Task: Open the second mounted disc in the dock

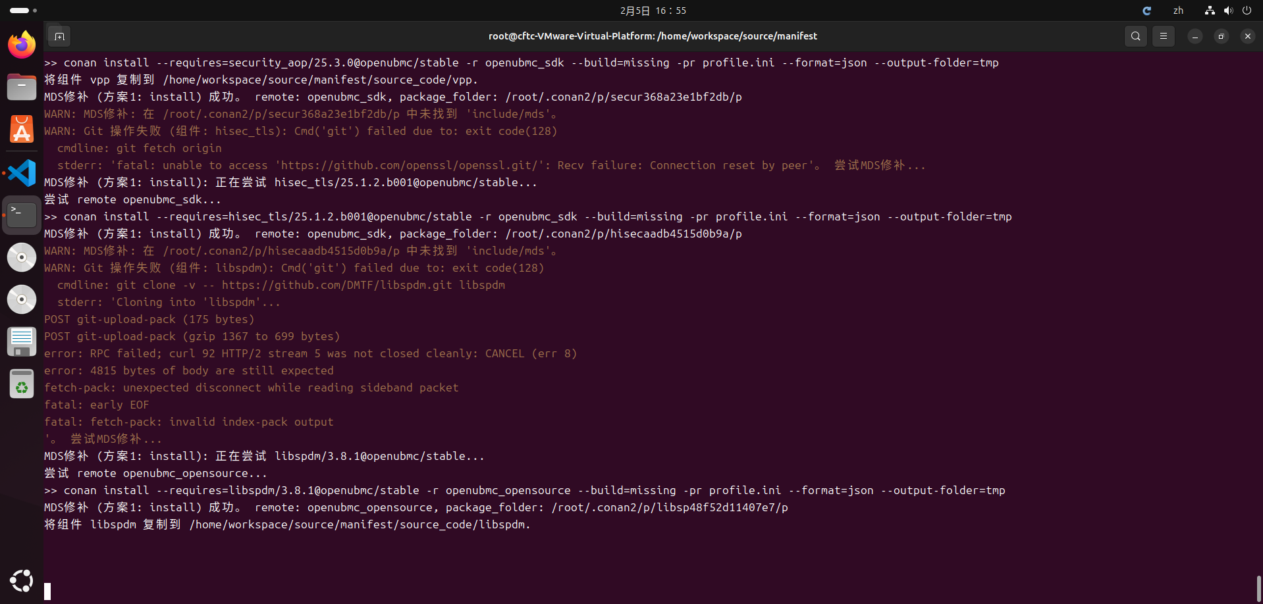Action: (x=22, y=299)
